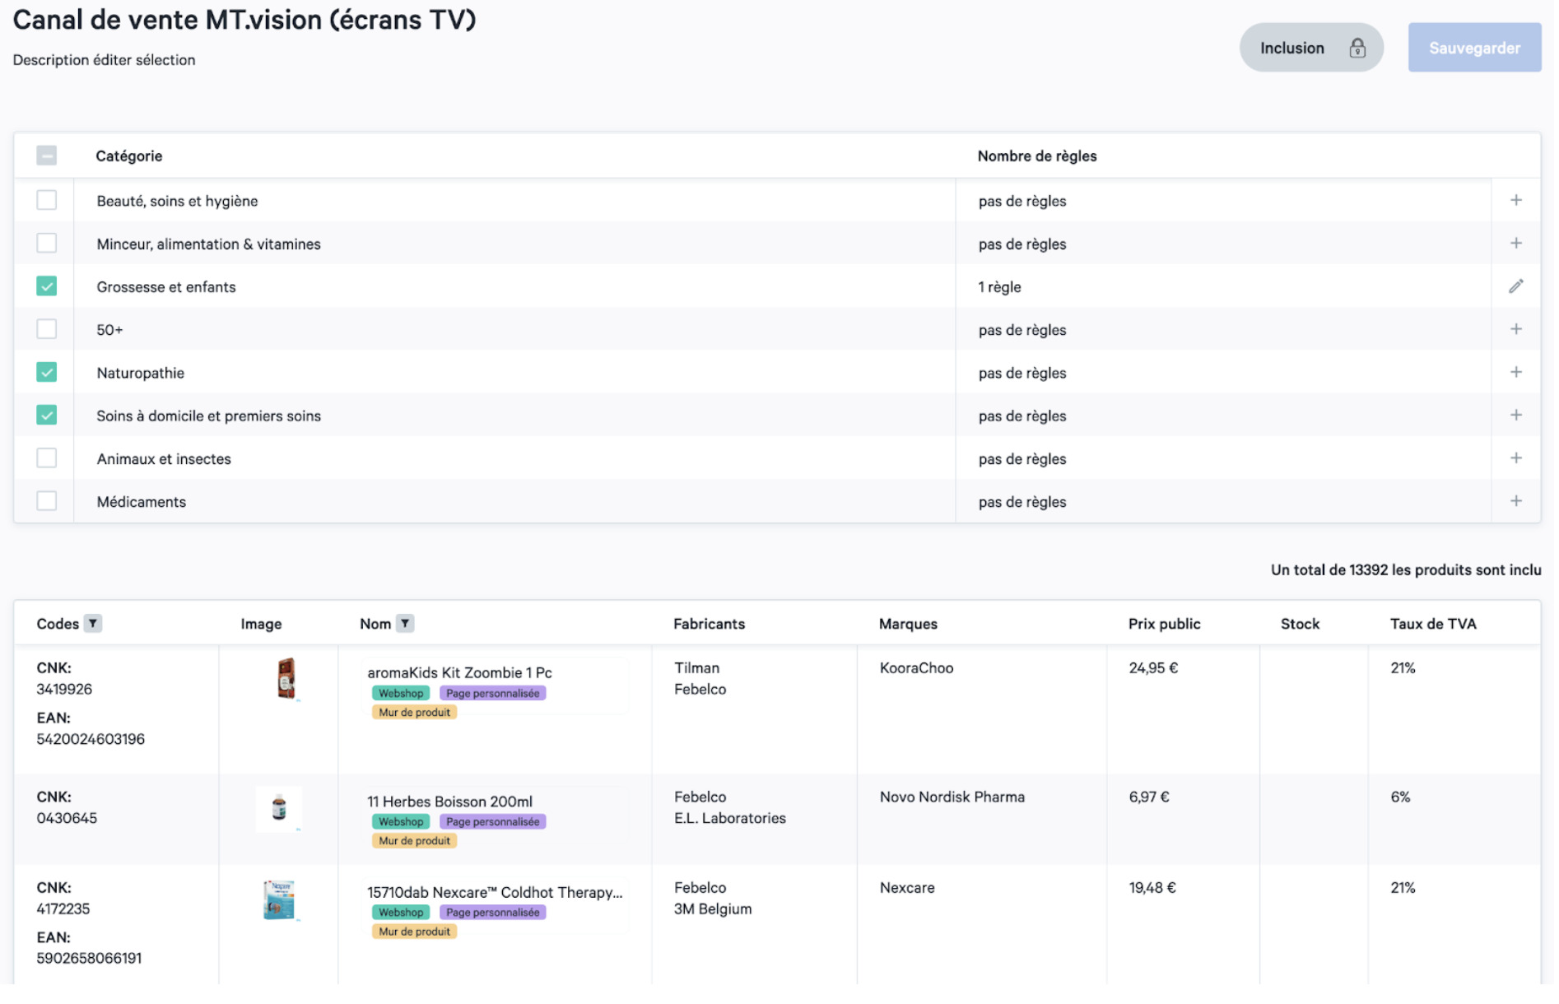Add rule for Naturopathie category

(x=1515, y=372)
